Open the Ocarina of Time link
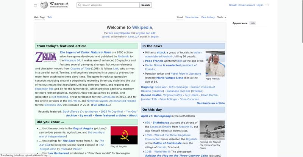Screen dimensions: 303x157 [80, 69]
